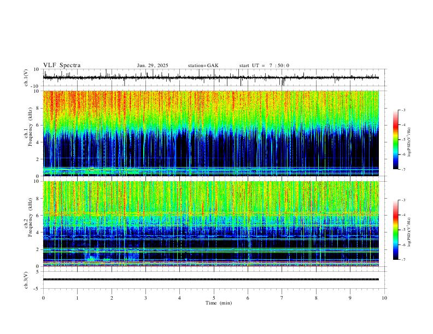Click the ch.2 spectrogram color scale bar
433x334 pixels.
(395, 230)
